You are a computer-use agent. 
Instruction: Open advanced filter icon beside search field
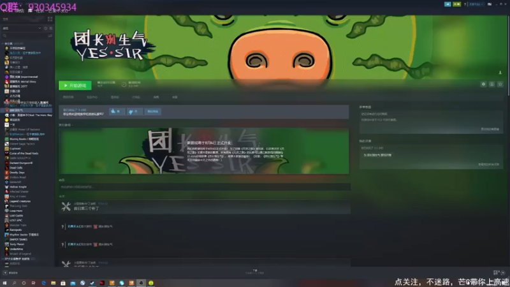[x=50, y=36]
